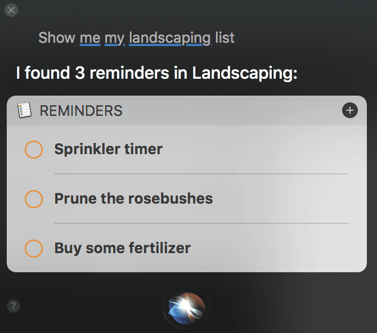Check off Prune the rosebushes
The height and width of the screenshot is (333, 377).
[x=34, y=199]
